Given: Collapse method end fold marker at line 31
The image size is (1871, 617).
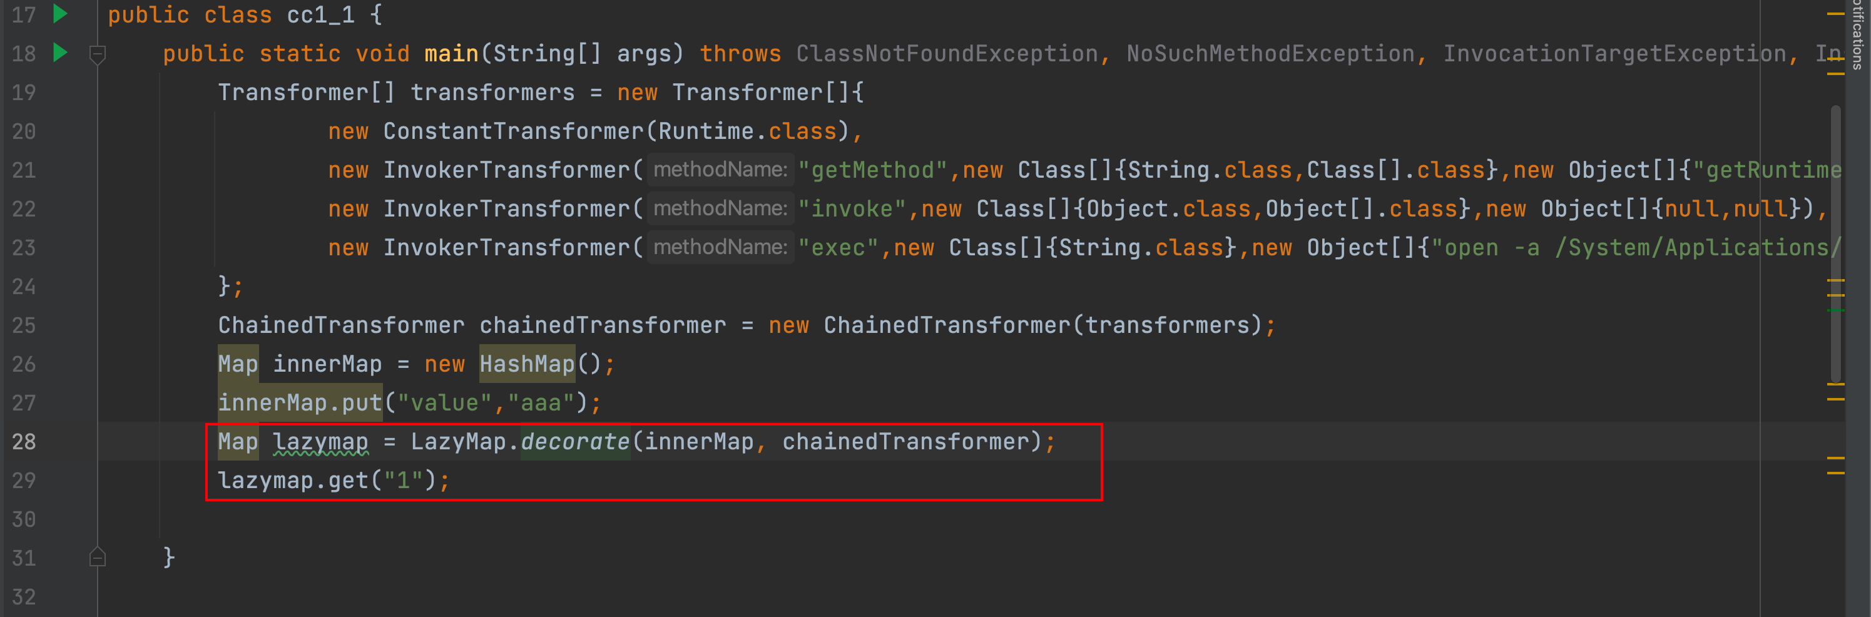Looking at the screenshot, I should click(x=98, y=557).
